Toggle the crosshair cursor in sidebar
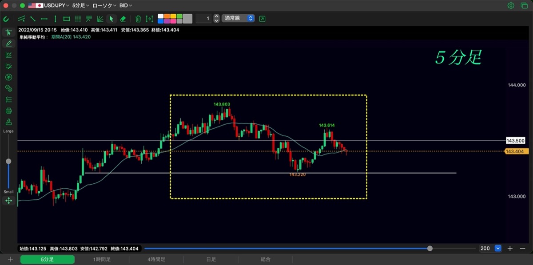The width and height of the screenshot is (533, 265). tap(8, 32)
